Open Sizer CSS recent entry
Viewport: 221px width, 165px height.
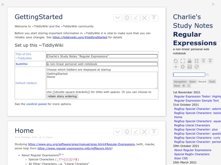[x=181, y=158]
